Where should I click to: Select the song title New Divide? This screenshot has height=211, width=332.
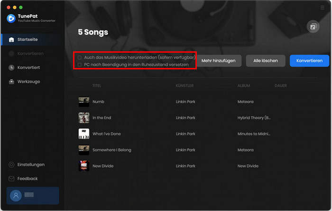click(x=103, y=166)
